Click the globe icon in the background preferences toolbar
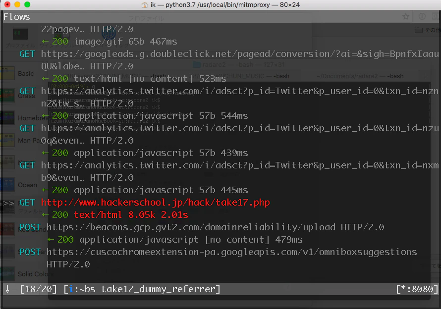441x309 pixels. click(x=109, y=34)
